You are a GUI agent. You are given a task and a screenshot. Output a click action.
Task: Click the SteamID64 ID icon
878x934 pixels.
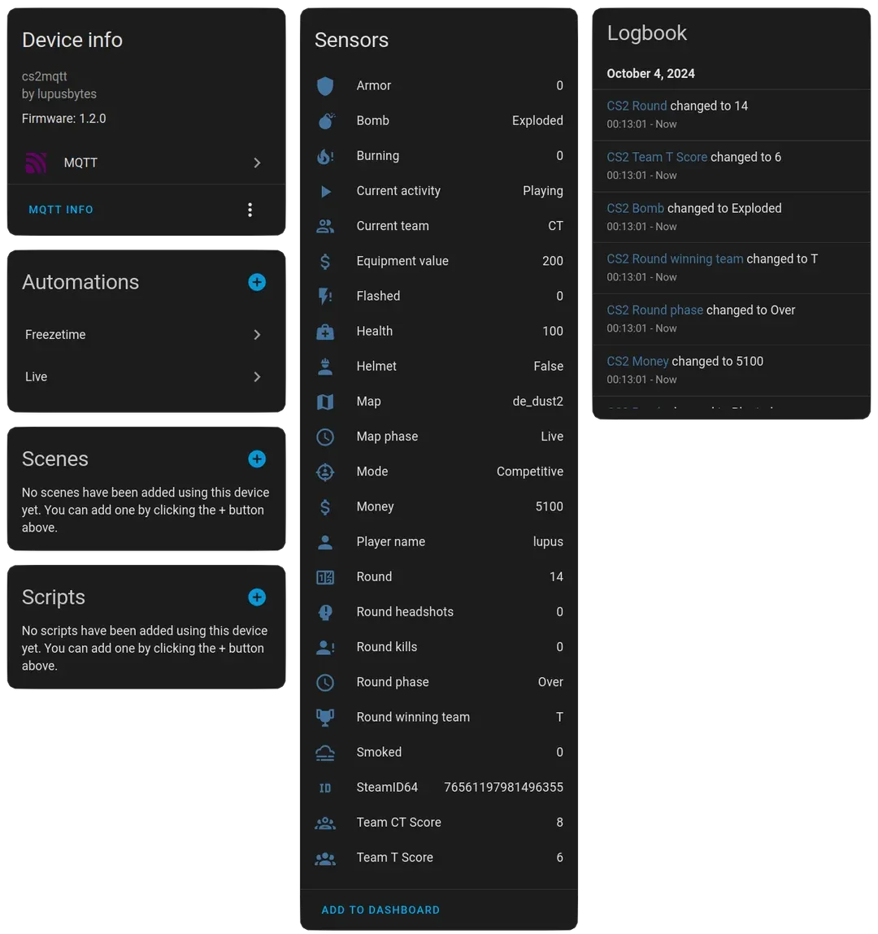click(x=325, y=788)
